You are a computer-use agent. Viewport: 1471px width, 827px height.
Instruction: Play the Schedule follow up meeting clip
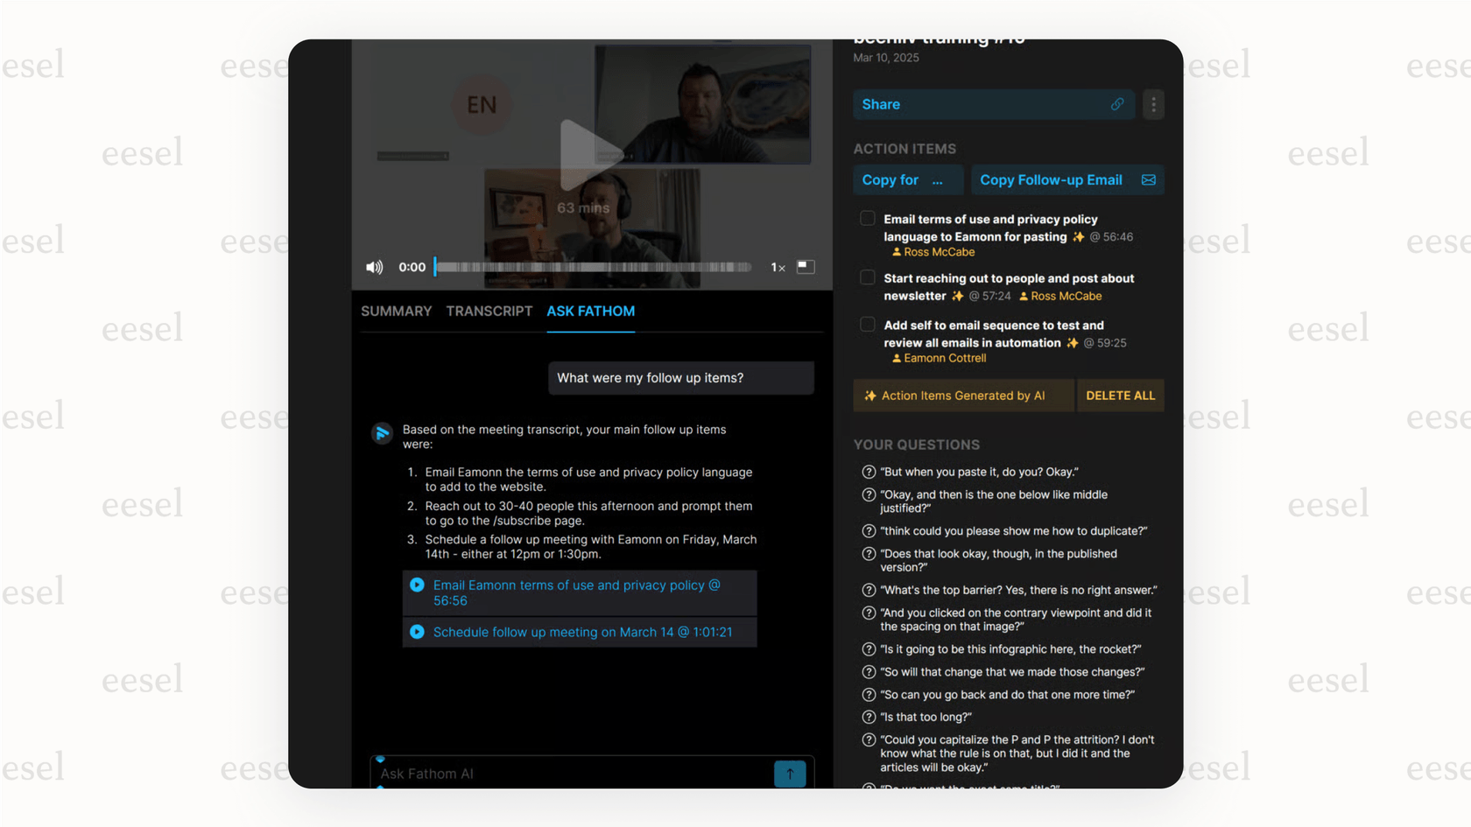(418, 632)
